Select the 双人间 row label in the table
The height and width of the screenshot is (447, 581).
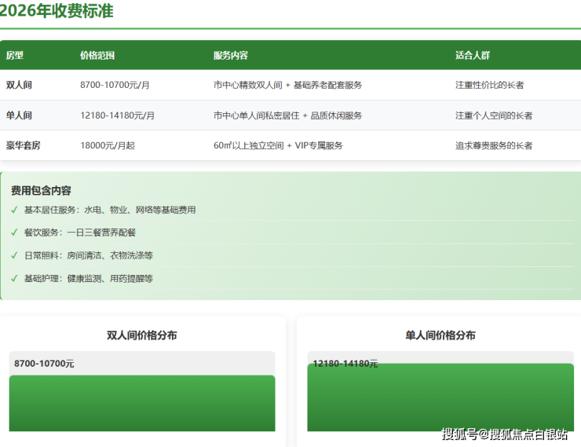point(19,85)
